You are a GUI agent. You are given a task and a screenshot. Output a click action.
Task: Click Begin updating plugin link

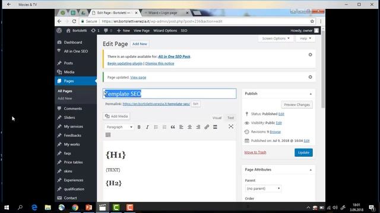point(125,63)
